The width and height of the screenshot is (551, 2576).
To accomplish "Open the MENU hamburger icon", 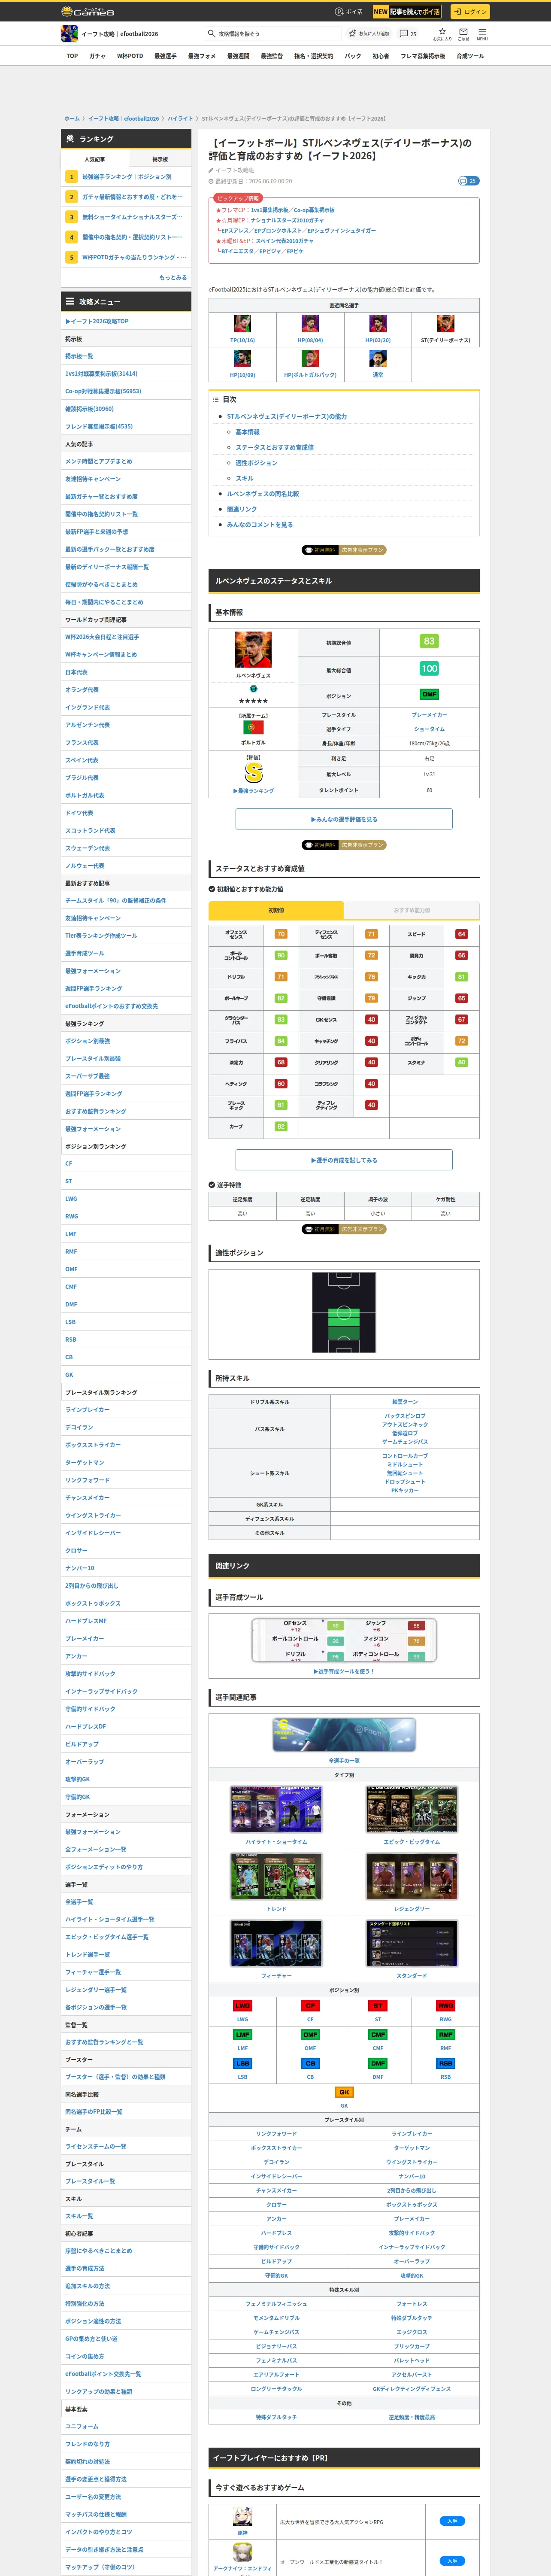I will (x=482, y=34).
